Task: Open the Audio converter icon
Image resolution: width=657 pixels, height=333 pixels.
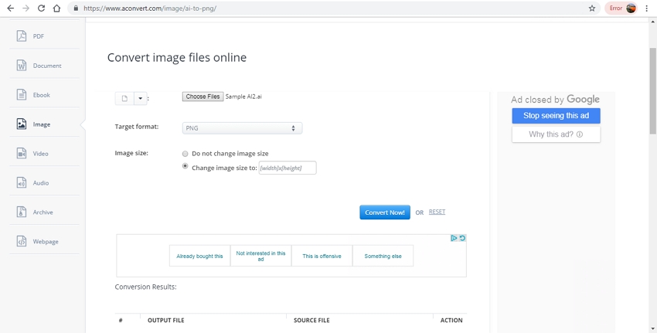Action: pos(22,183)
